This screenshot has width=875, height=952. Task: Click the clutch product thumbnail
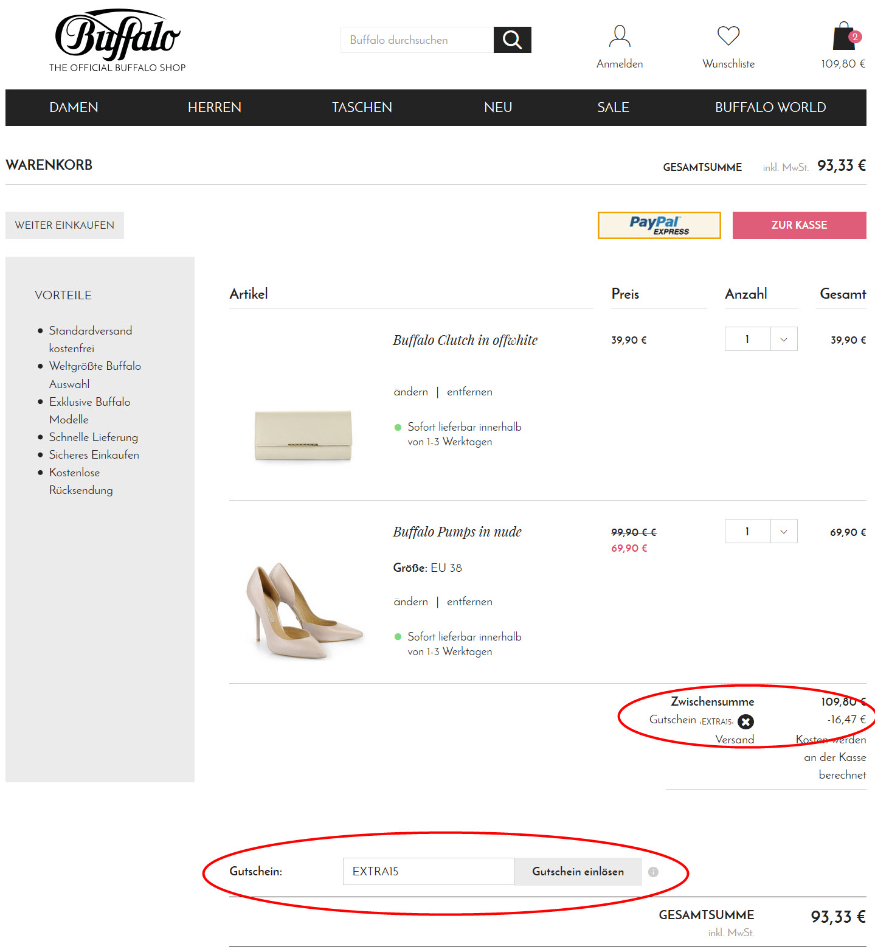tap(303, 436)
